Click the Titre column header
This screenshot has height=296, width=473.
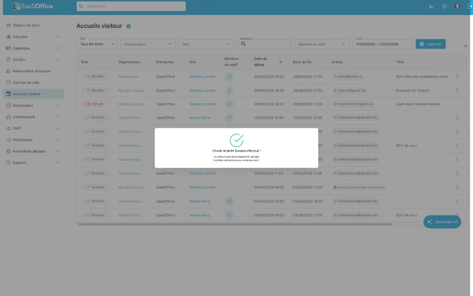(x=400, y=62)
